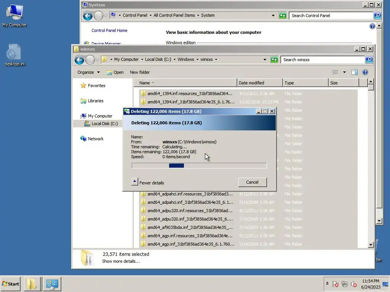This screenshot has width=390, height=292.
Task: Expand System address bar history dropdown
Action: coord(273,15)
